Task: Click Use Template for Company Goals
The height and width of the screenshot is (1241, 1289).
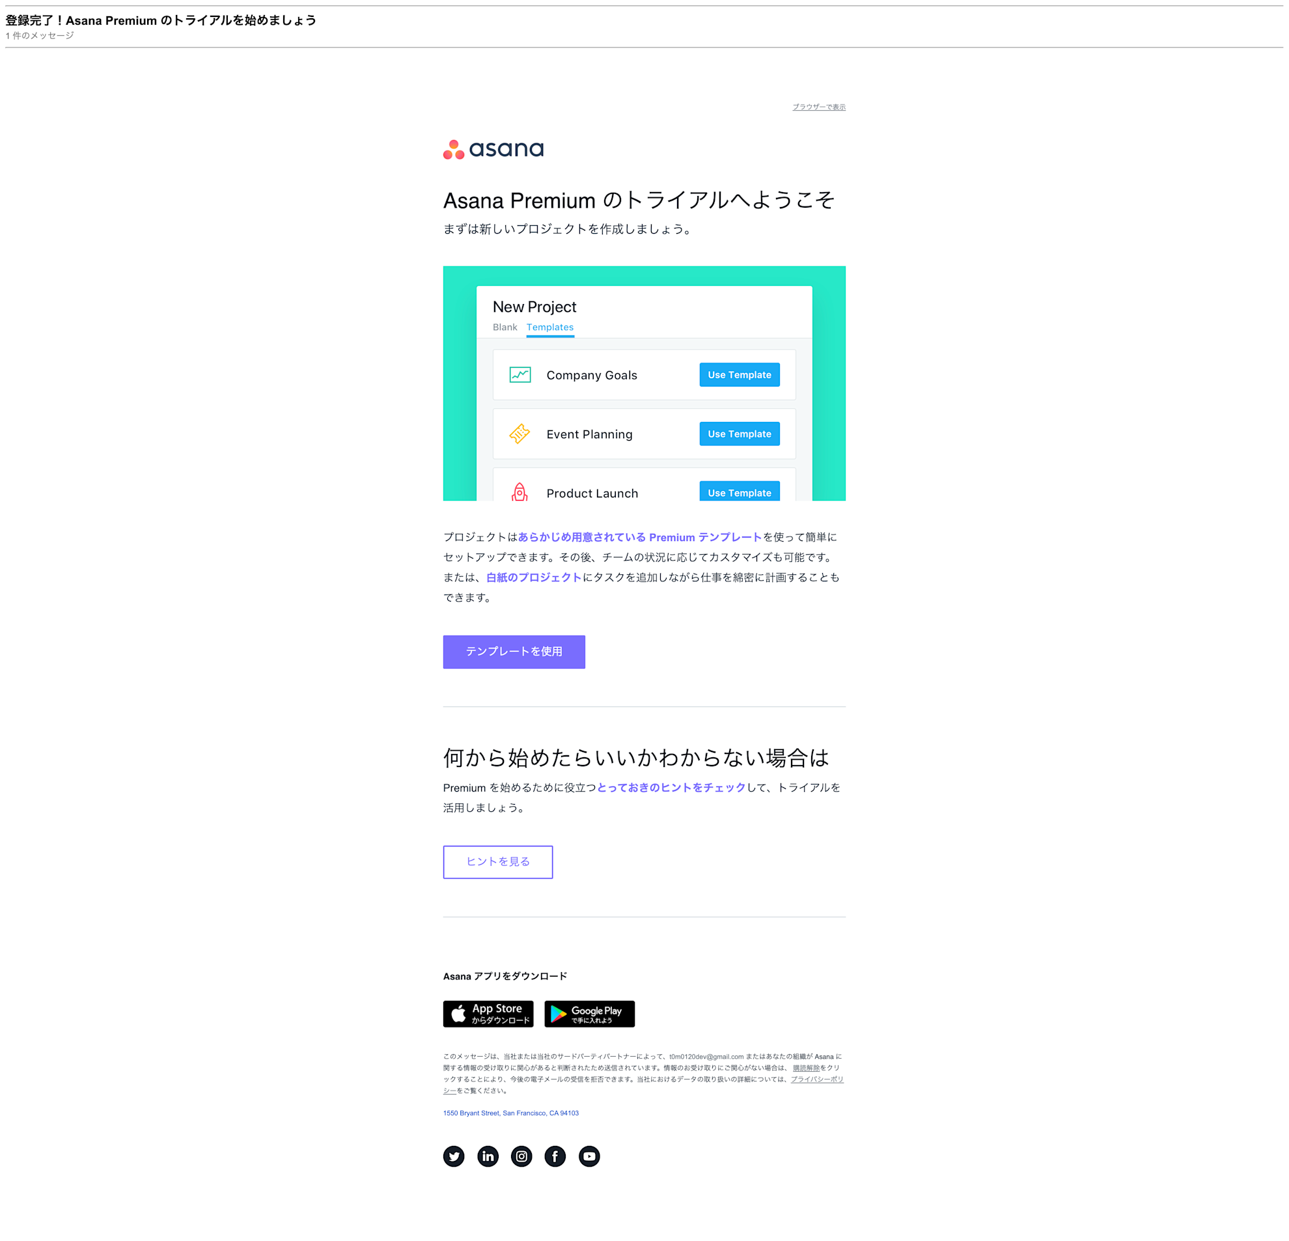Action: pyautogui.click(x=739, y=375)
